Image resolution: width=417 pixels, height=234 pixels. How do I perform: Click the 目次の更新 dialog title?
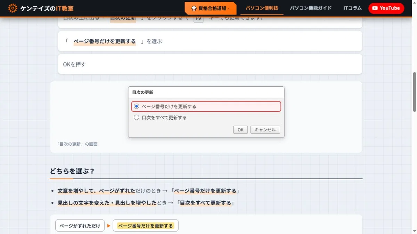tap(143, 93)
